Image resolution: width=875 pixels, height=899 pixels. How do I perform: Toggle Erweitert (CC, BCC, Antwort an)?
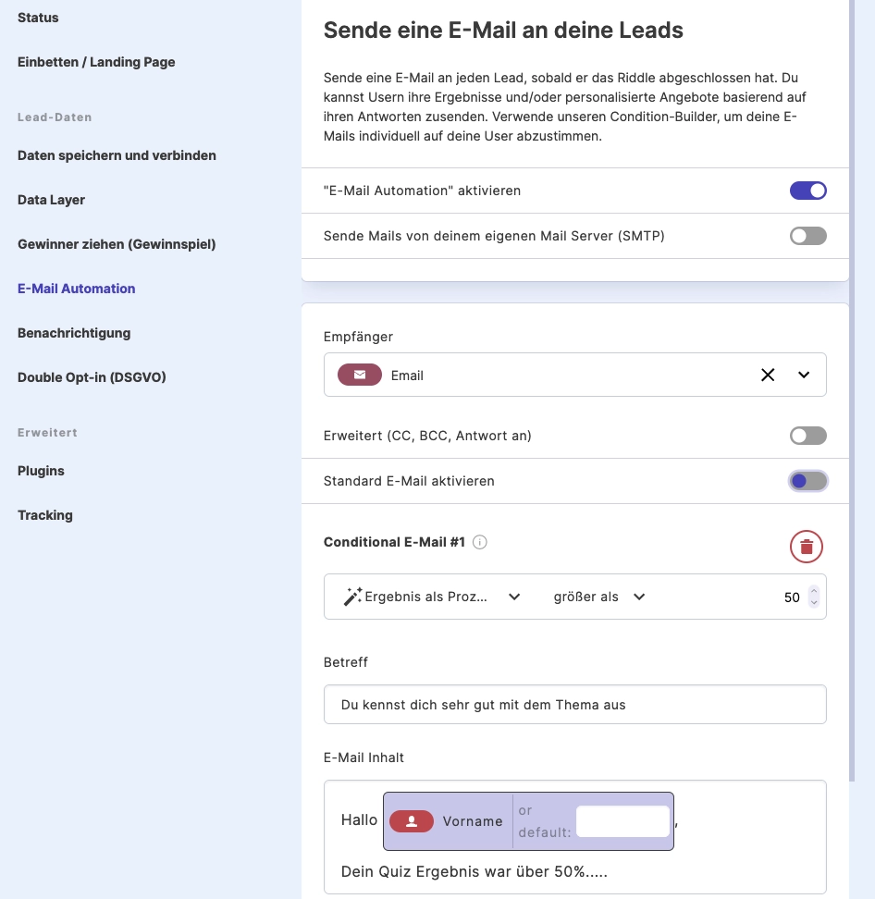(807, 435)
